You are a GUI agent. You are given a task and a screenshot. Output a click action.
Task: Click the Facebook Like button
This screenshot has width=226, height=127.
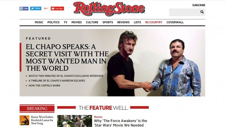coord(24,9)
